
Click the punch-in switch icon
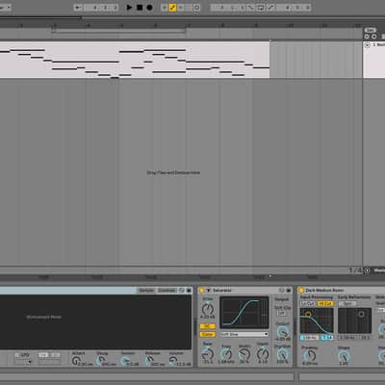tap(250, 7)
